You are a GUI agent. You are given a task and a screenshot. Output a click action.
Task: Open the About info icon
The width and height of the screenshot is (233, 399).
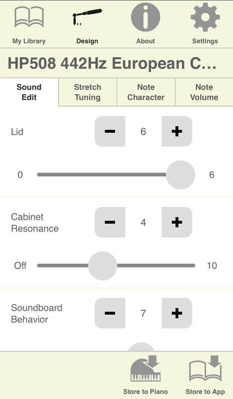coord(146,17)
